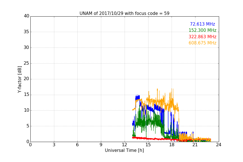The width and height of the screenshot is (243, 162).
Task: Click the Universal Time [h] axis label
Action: 124,150
